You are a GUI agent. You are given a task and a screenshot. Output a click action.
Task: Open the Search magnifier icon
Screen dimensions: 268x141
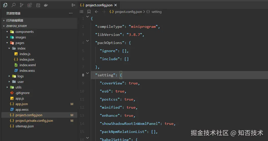[13, 5]
